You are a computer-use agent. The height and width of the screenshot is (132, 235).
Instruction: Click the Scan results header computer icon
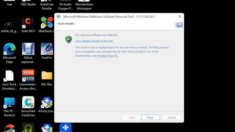click(x=179, y=25)
